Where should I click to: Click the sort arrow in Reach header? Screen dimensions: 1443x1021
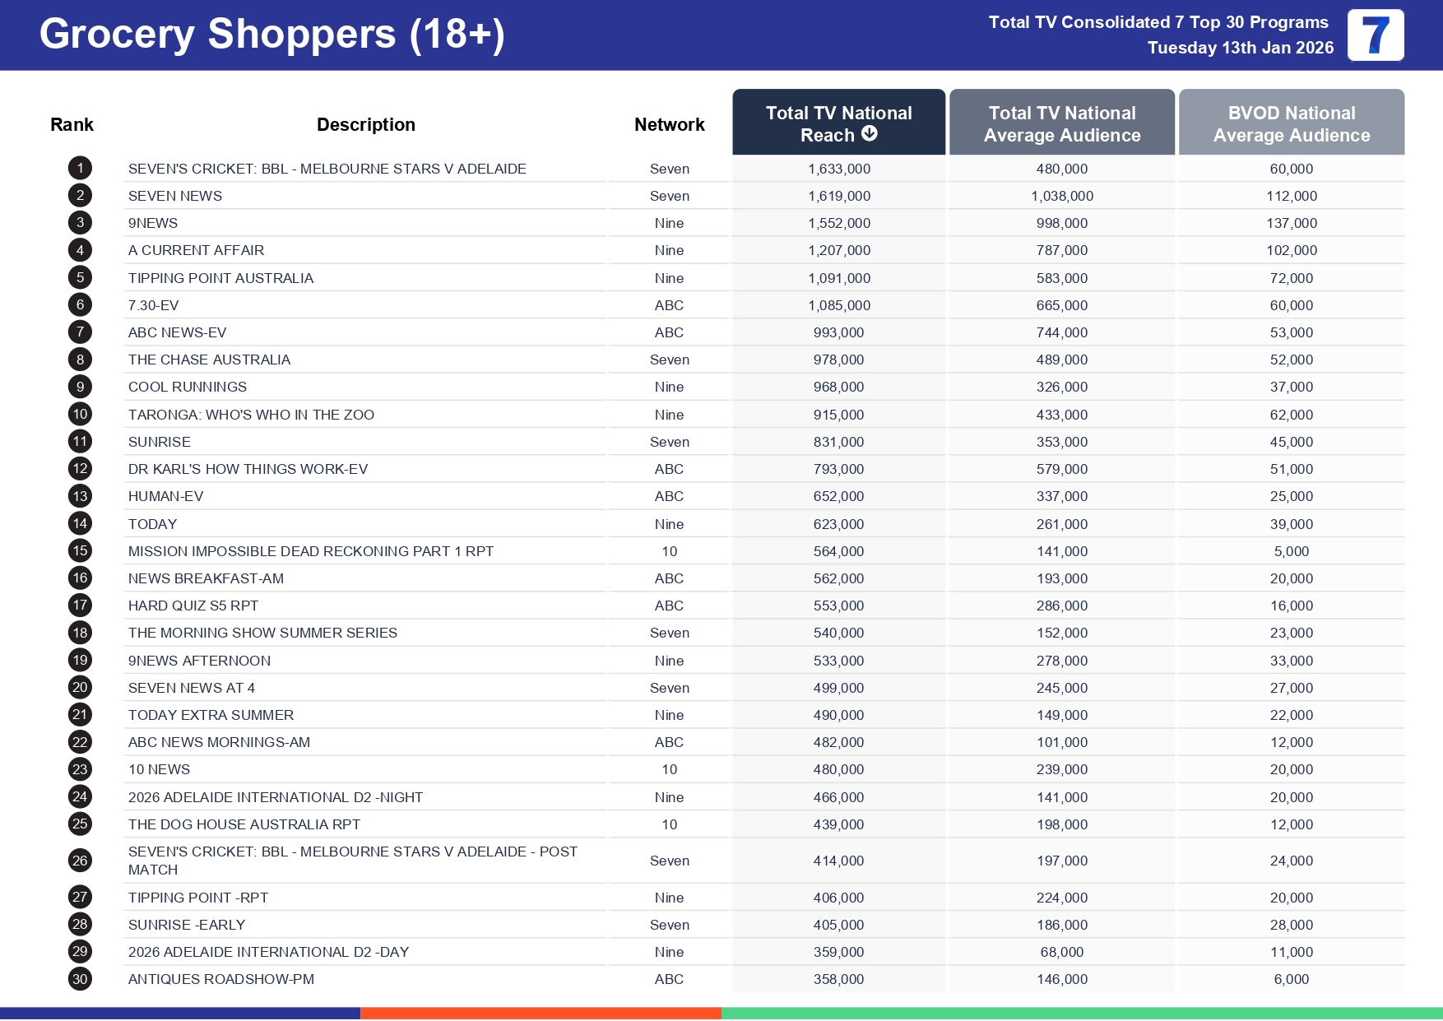(x=870, y=133)
